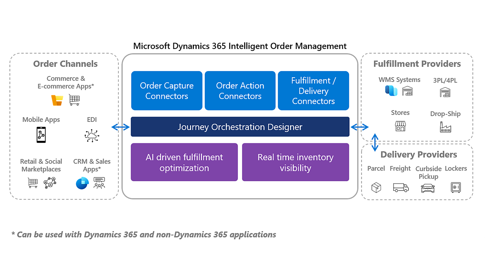This screenshot has width=485, height=272.
Task: Click the shopping cart Commerce icon
Action: coord(74,100)
